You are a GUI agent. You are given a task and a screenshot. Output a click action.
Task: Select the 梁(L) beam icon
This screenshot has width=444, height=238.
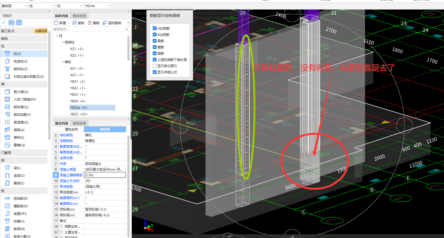tap(7, 168)
